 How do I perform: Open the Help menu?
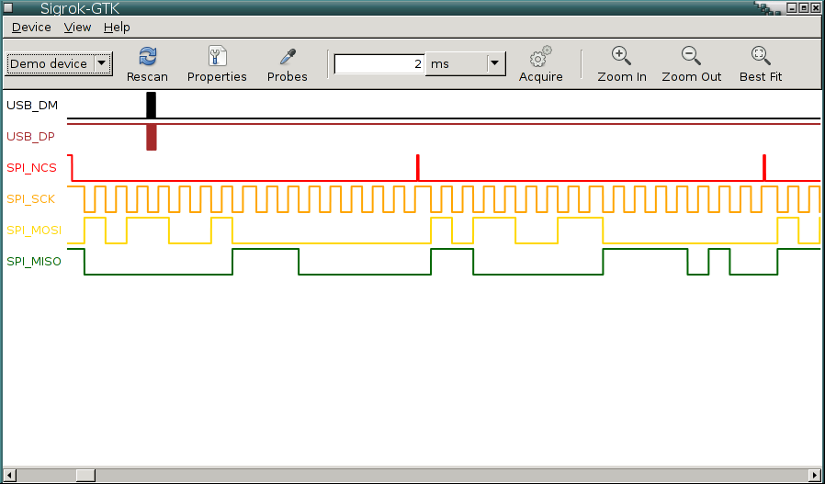point(117,28)
